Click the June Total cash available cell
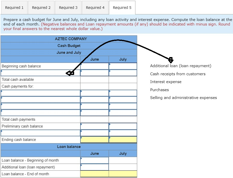233x178 pixels. [95, 80]
